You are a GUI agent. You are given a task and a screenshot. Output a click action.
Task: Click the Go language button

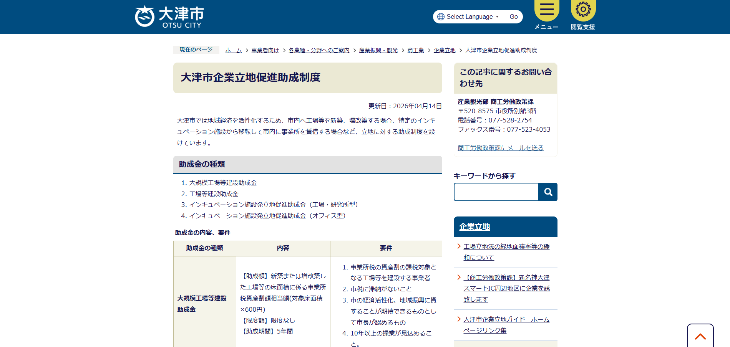click(514, 17)
